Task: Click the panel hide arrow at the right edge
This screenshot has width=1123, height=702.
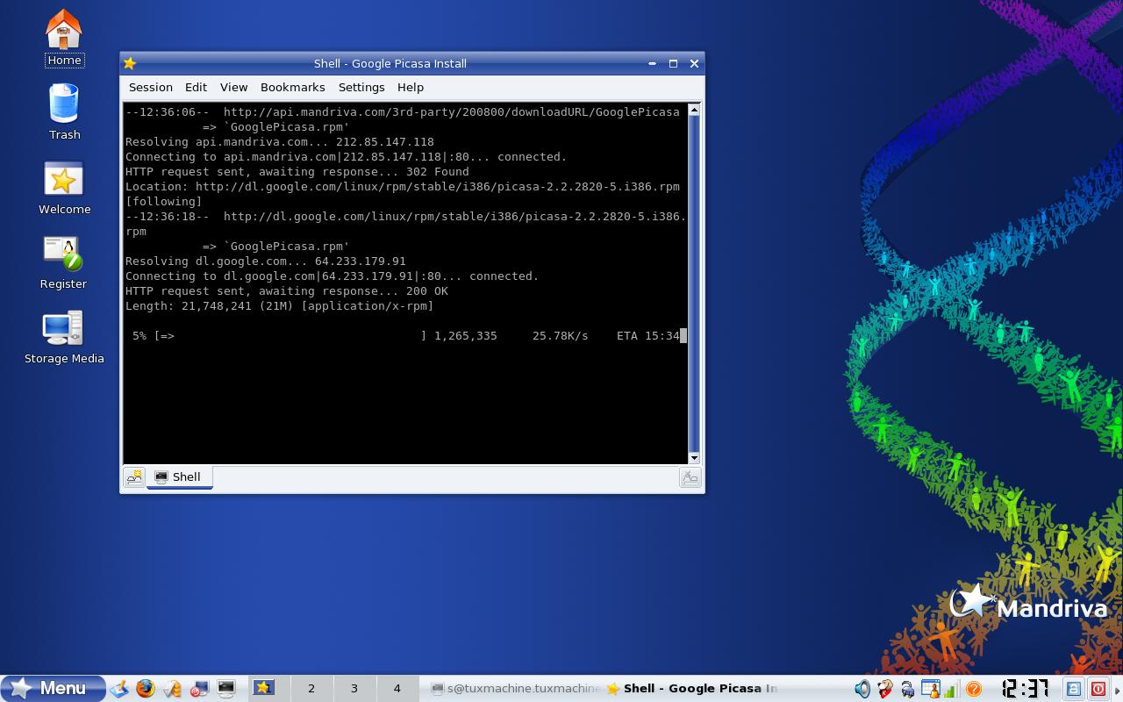Action: pos(1117,689)
